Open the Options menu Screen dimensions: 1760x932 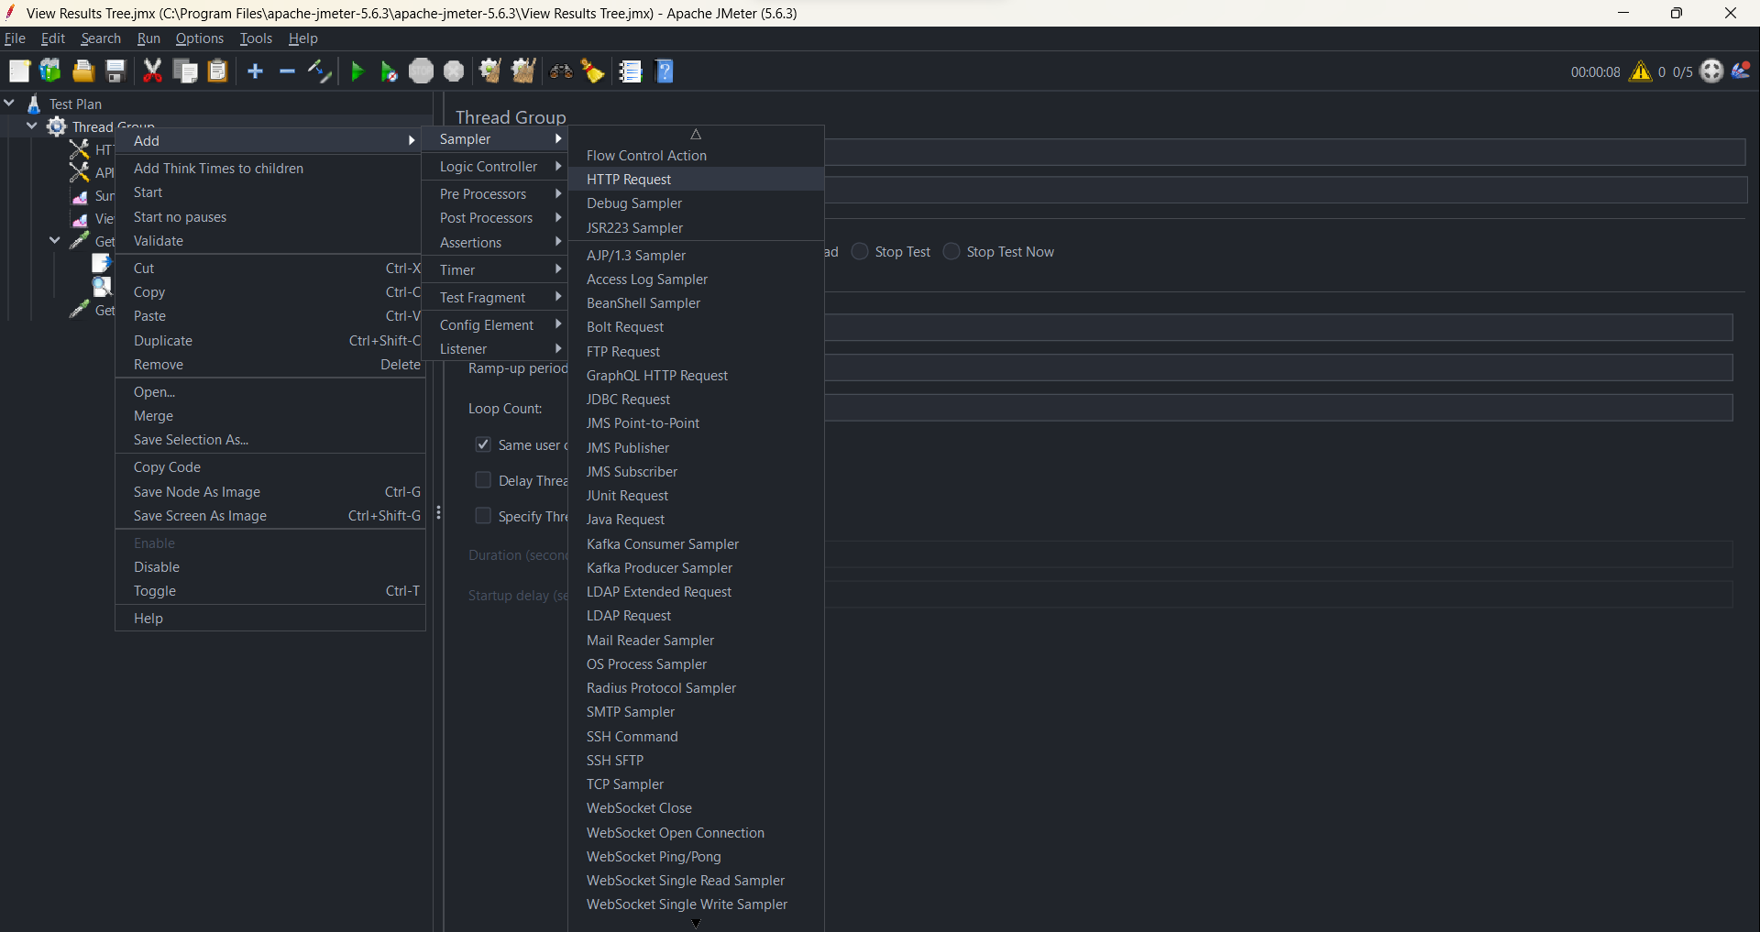pyautogui.click(x=199, y=38)
